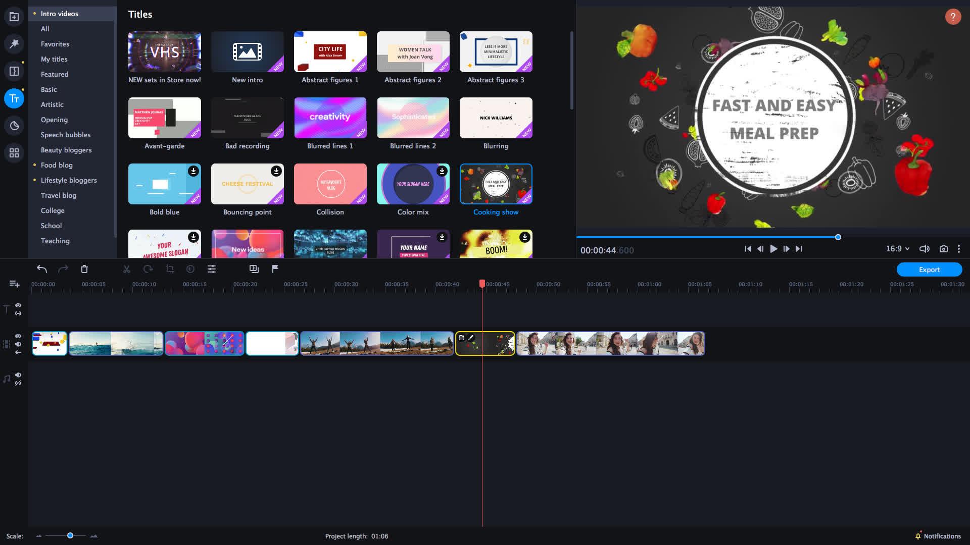The image size is (970, 545).
Task: Open the three-dot menu in the player
Action: [x=959, y=248]
